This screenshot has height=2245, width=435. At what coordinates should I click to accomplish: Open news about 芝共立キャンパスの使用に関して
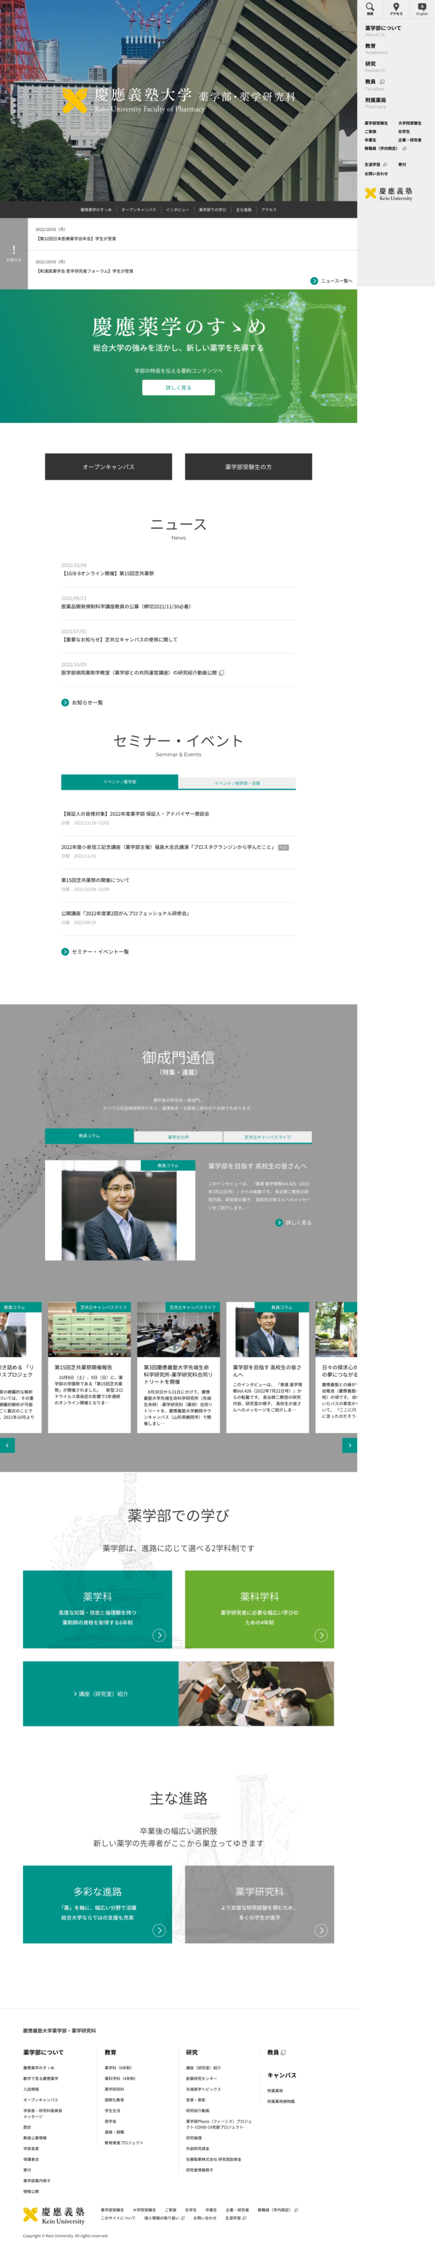[119, 639]
